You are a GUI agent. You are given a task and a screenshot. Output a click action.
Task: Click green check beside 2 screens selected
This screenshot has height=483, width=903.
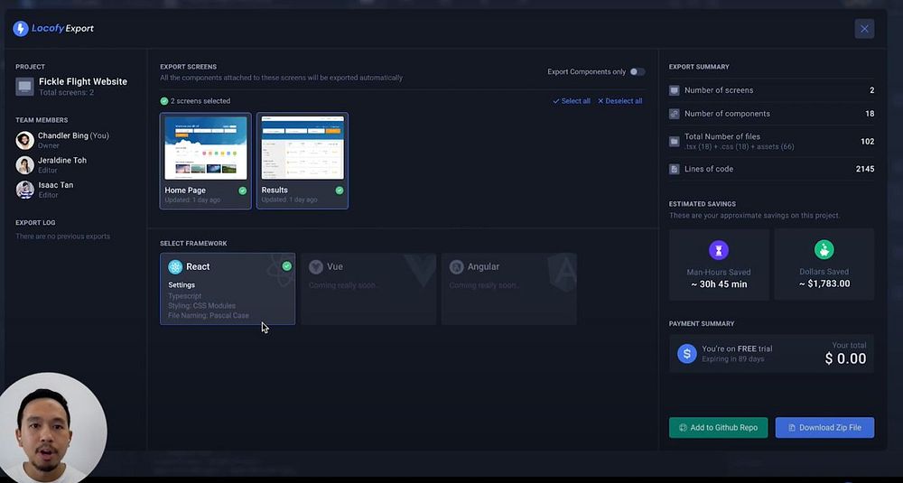pyautogui.click(x=164, y=101)
